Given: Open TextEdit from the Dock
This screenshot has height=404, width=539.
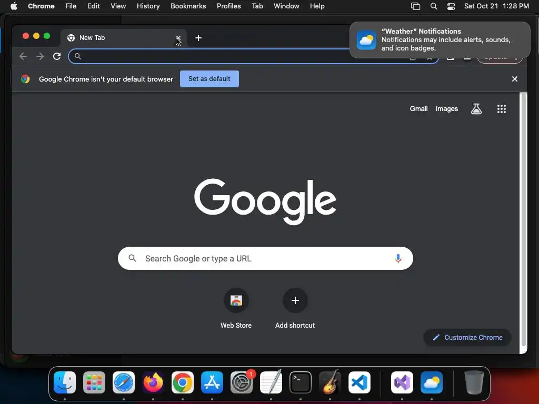Looking at the screenshot, I should (x=271, y=382).
